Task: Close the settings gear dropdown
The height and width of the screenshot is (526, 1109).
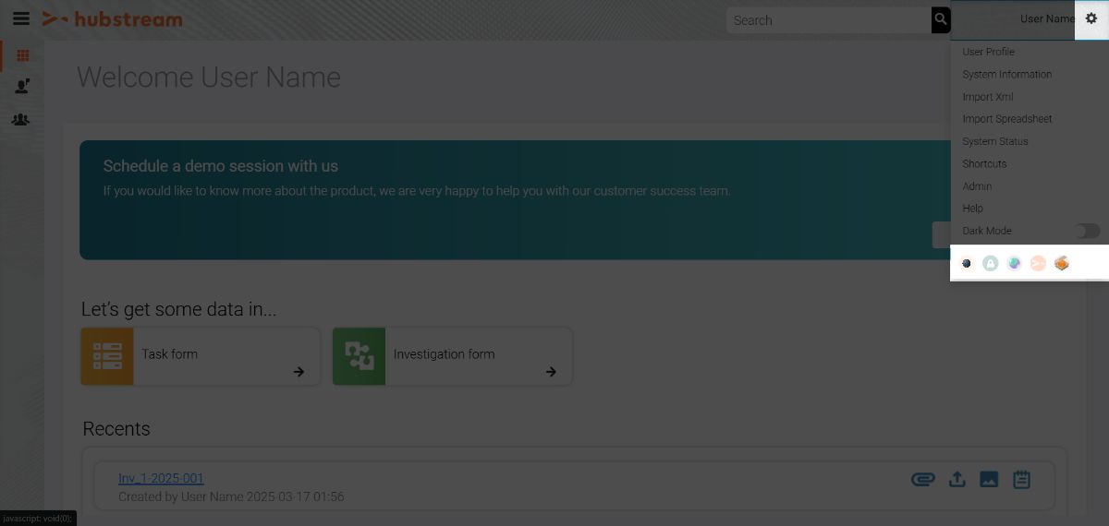Action: (1091, 19)
